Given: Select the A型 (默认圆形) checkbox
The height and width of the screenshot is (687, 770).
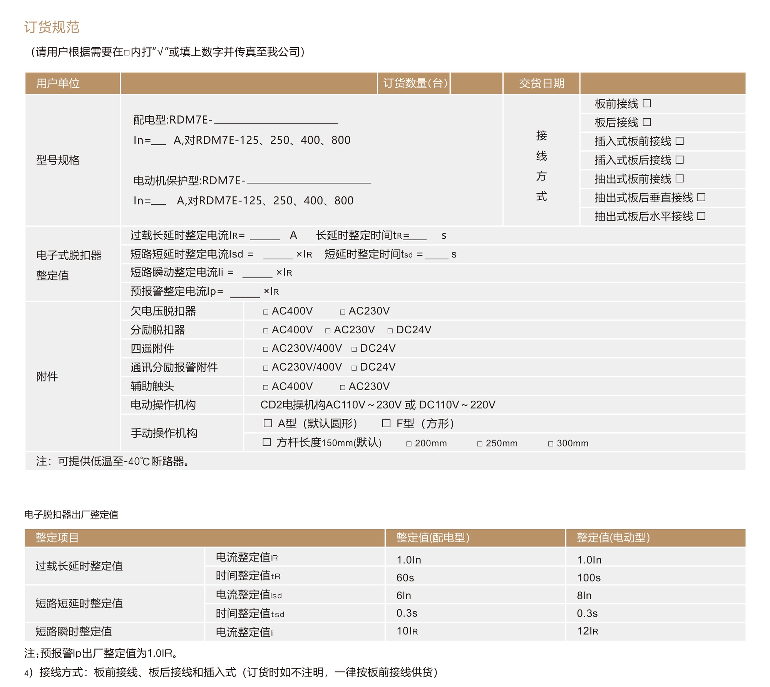Looking at the screenshot, I should tap(268, 424).
